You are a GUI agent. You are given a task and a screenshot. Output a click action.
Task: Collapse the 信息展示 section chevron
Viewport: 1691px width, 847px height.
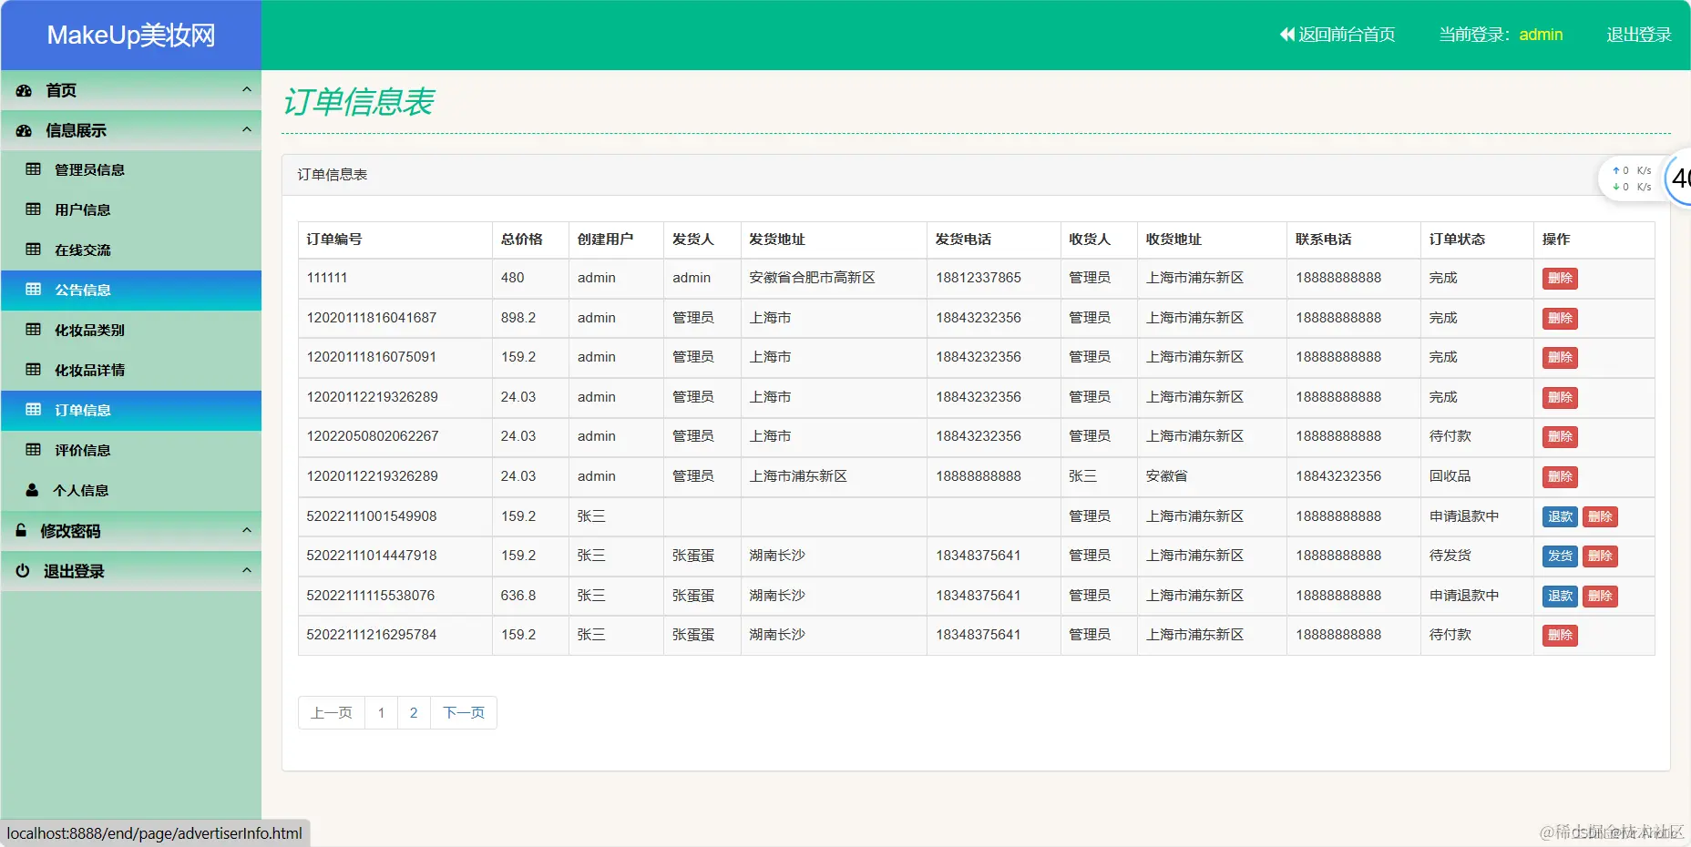click(x=246, y=129)
